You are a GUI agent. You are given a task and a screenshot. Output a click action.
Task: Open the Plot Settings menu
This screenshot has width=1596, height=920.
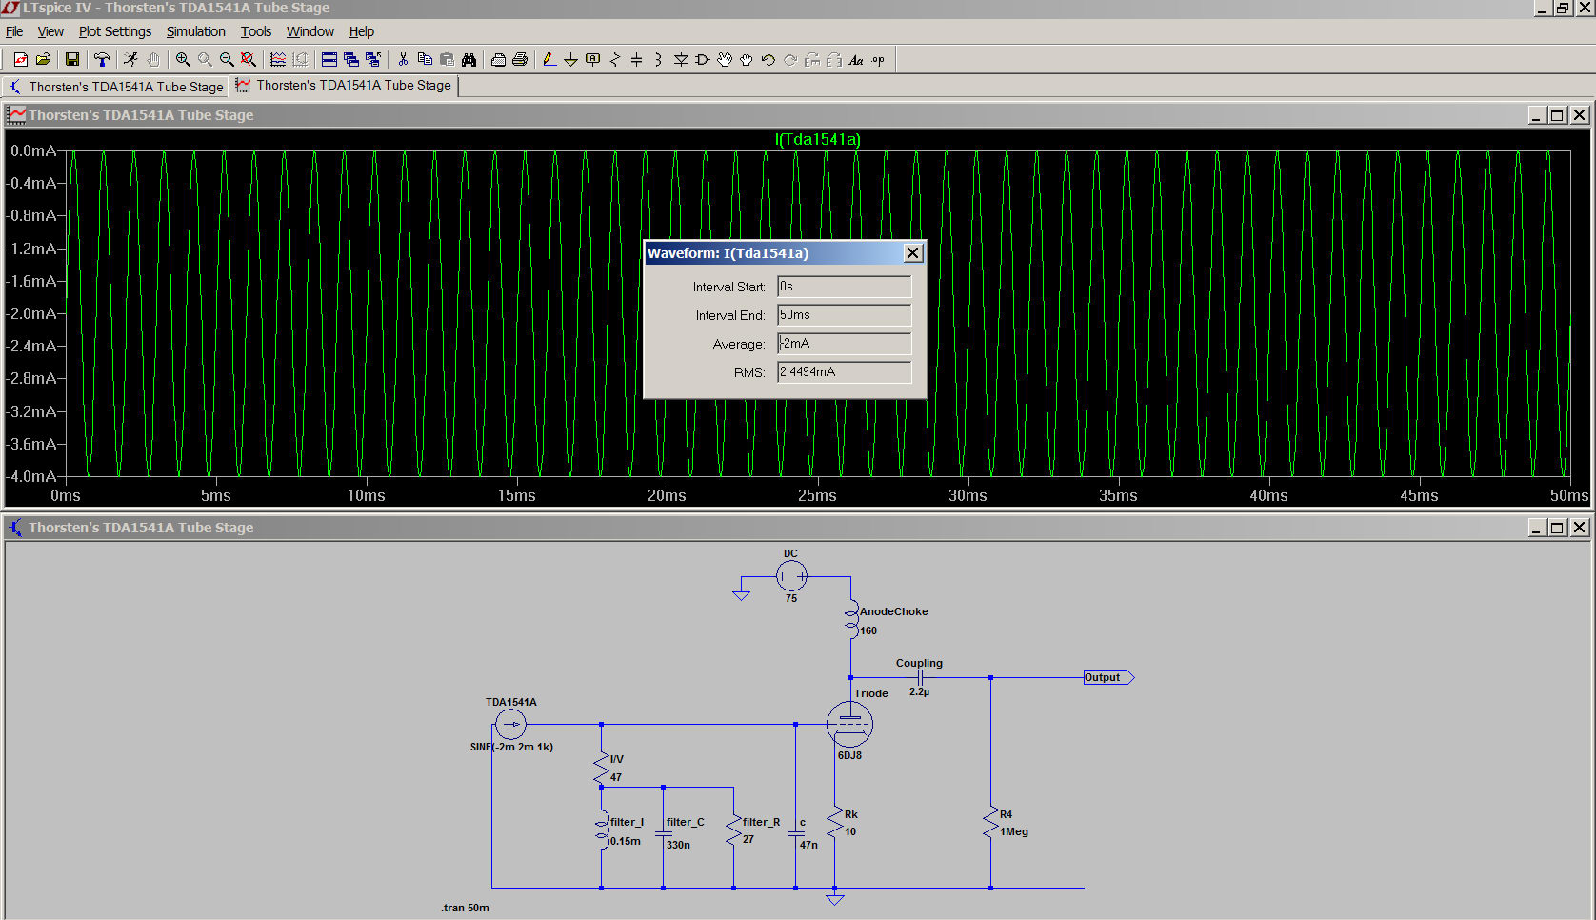(115, 31)
